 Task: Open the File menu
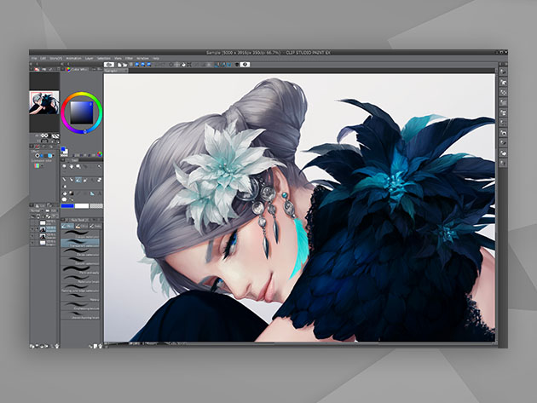(34, 59)
